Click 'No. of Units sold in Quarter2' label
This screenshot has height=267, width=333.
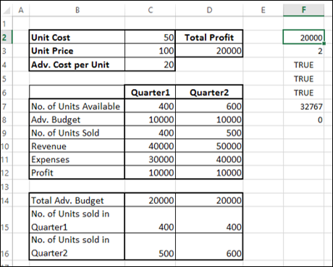[x=77, y=246]
